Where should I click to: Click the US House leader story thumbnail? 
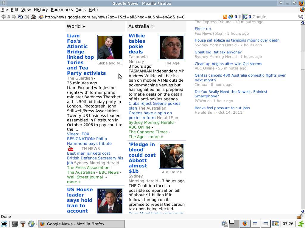110,201
